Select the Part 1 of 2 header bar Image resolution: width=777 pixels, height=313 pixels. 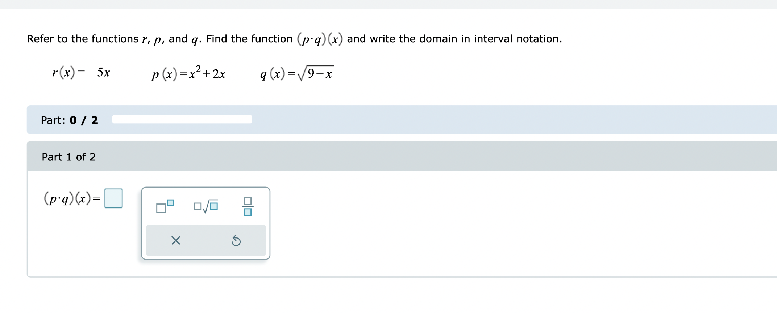[69, 157]
